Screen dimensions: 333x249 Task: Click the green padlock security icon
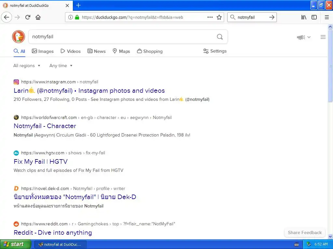[x=77, y=18]
